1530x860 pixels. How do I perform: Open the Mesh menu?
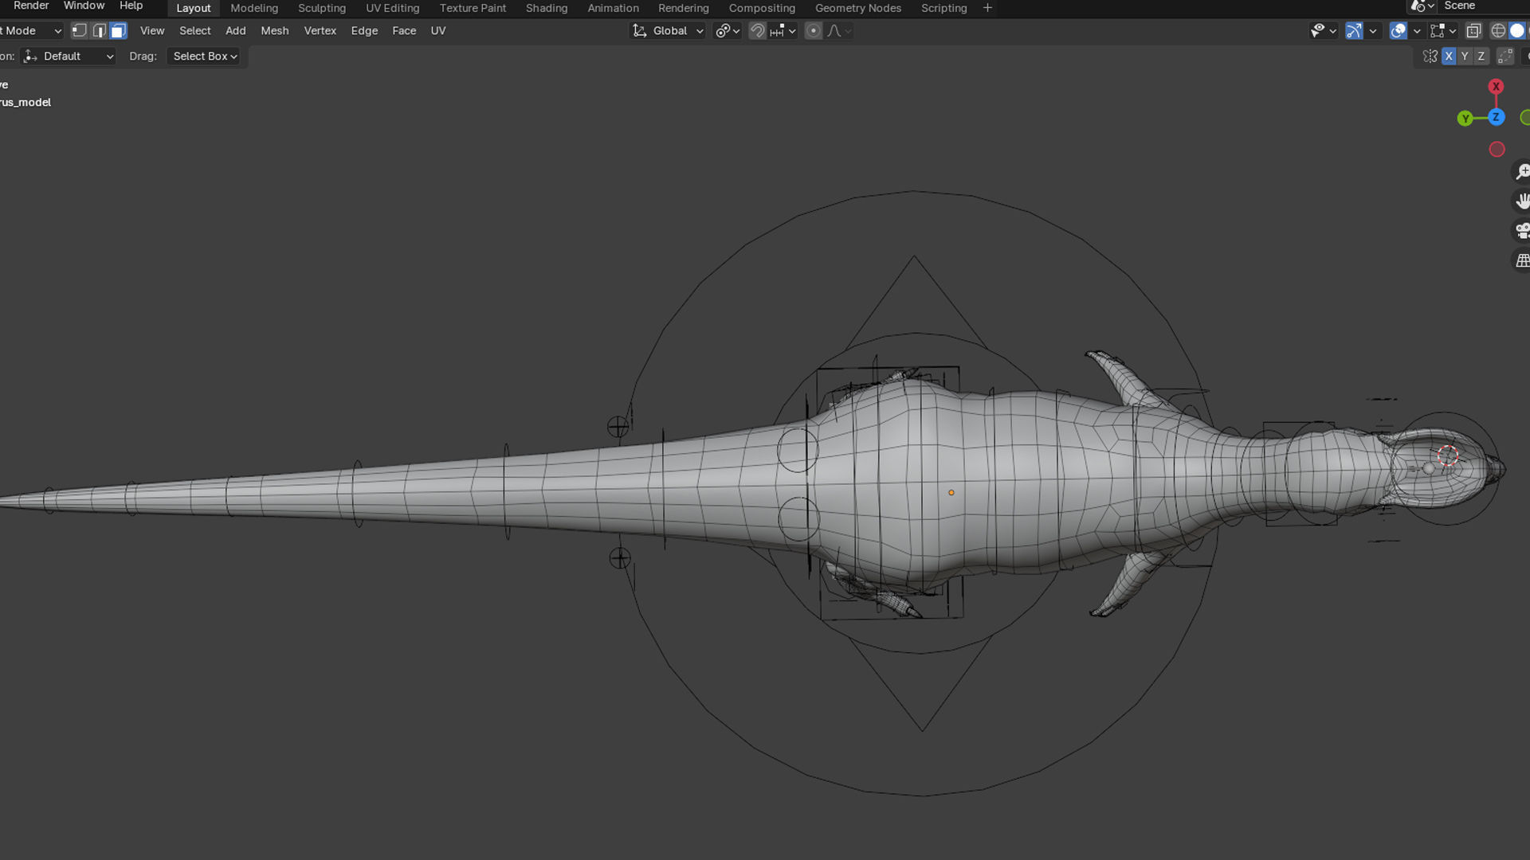click(274, 31)
